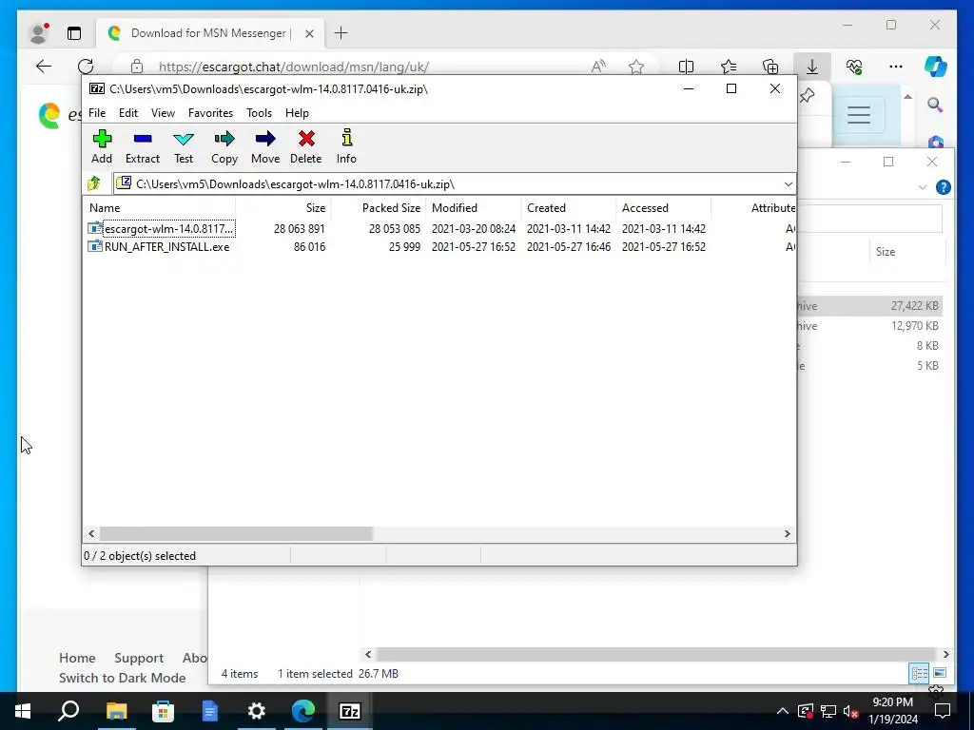Open a new Edge tab

[341, 33]
